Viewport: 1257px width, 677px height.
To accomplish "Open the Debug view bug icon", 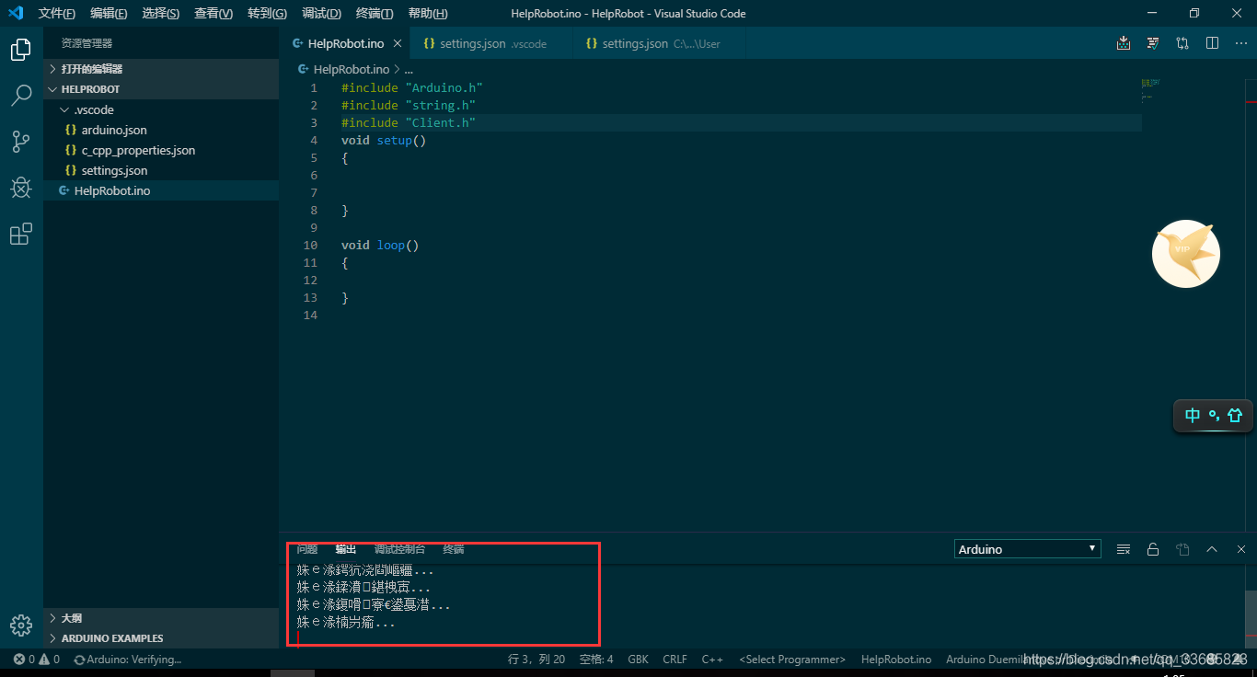I will click(21, 188).
